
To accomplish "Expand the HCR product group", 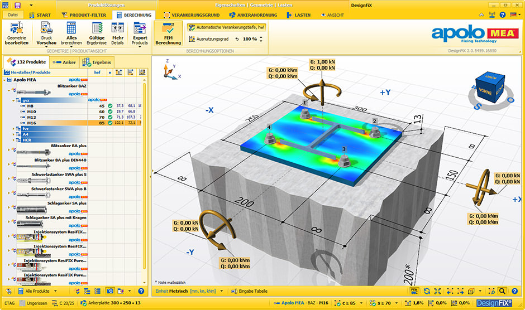I will pos(14,140).
